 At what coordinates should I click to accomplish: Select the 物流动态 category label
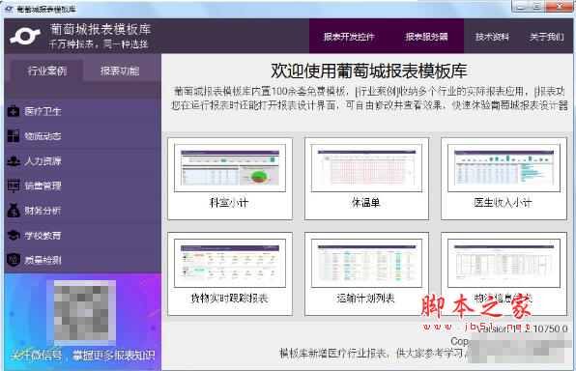pyautogui.click(x=43, y=136)
